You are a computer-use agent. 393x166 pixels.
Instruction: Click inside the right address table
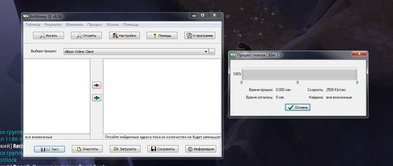[x=162, y=96]
